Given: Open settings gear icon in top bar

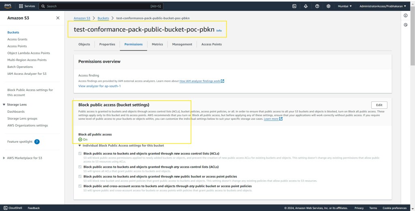Looking at the screenshot, I should click(328, 6).
